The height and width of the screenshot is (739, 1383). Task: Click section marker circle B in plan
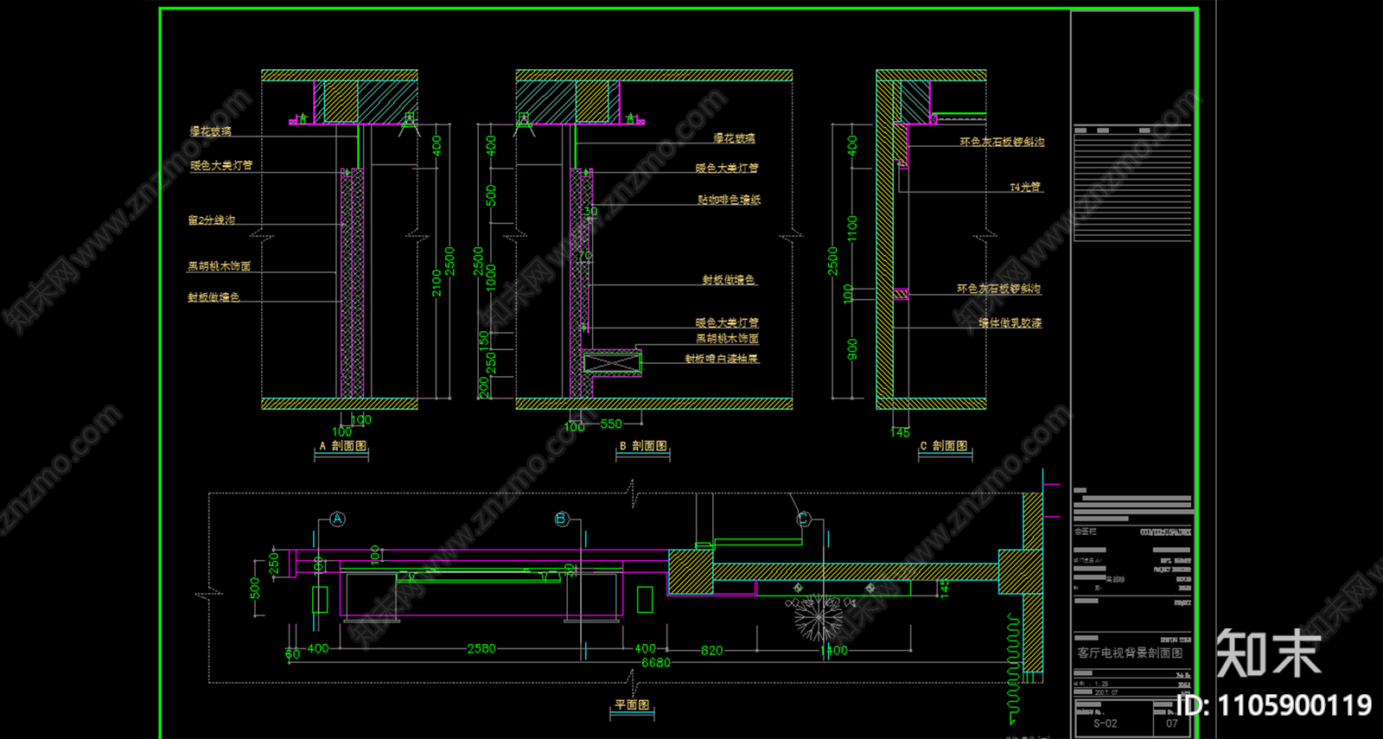(x=562, y=519)
